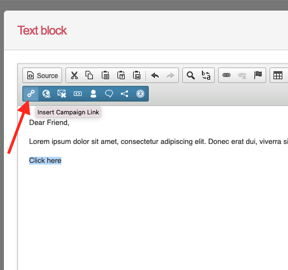Click the envelope with X unsubscribe icon

coord(62,94)
